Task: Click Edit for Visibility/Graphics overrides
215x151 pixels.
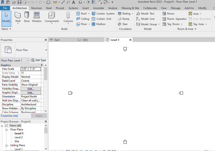Action: click(x=31, y=89)
